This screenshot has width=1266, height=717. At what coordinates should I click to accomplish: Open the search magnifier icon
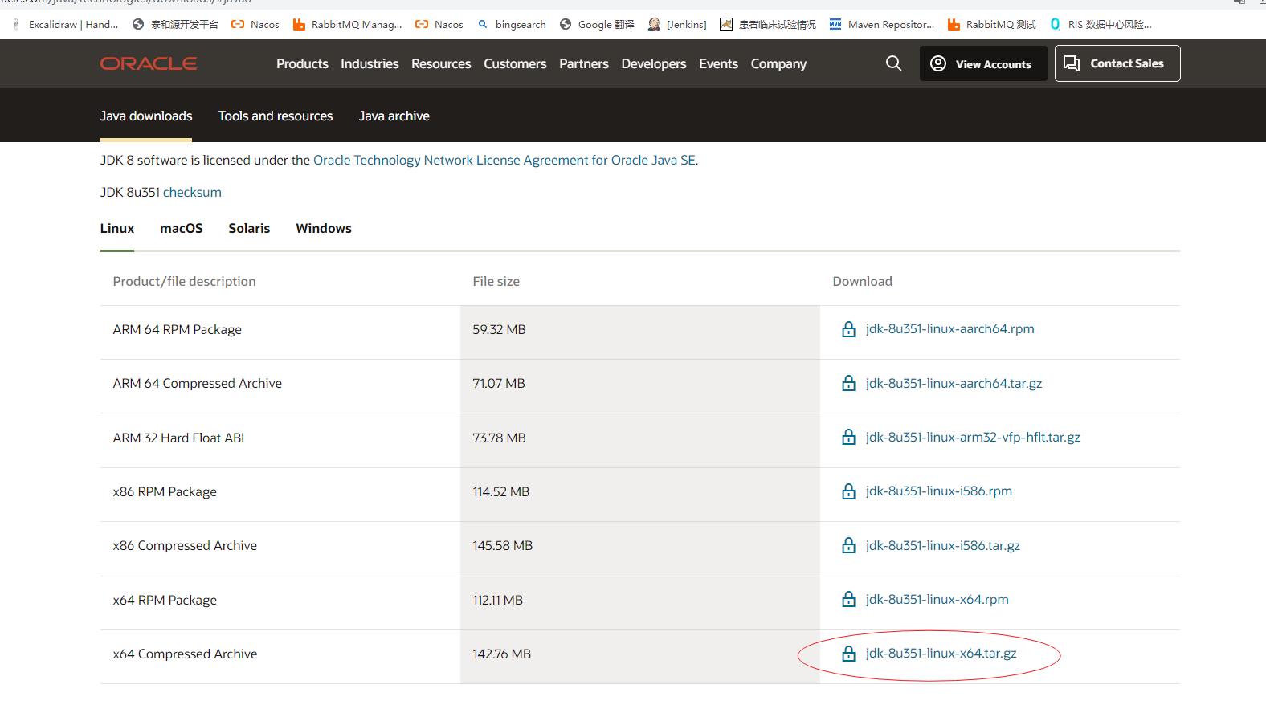coord(893,63)
